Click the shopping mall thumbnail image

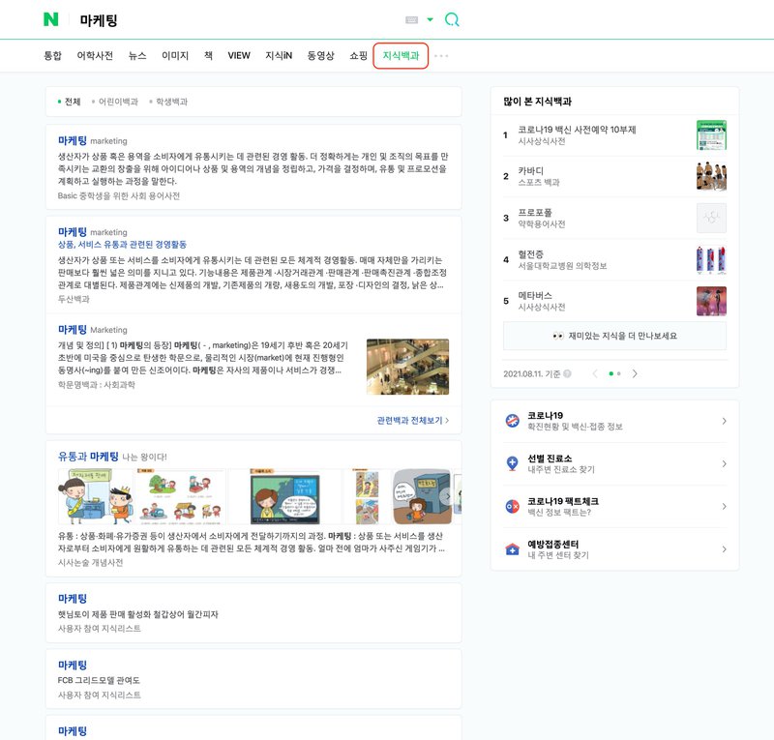pyautogui.click(x=407, y=367)
